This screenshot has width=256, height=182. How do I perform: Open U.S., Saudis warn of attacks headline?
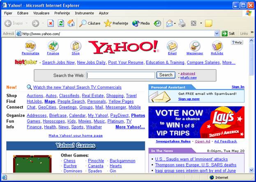191,159
